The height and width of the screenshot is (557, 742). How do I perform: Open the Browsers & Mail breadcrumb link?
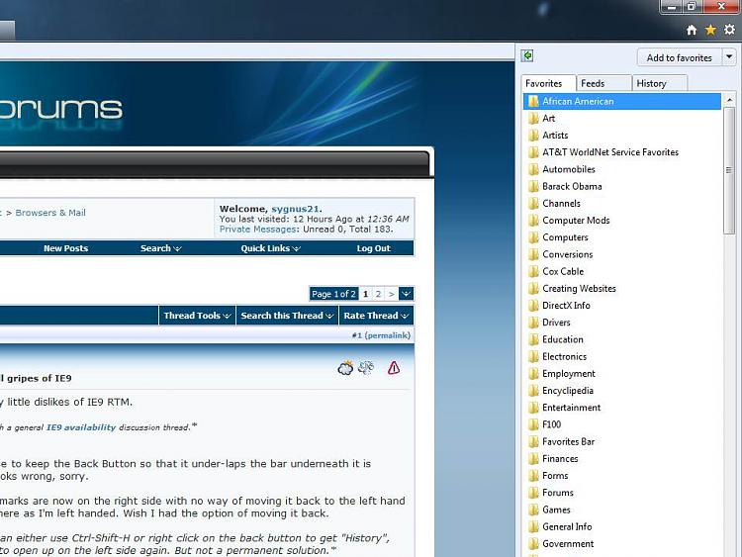click(x=50, y=213)
